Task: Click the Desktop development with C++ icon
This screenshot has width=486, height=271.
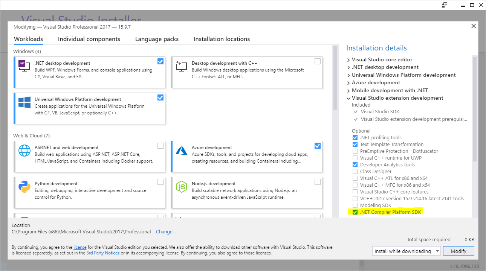Action: (x=182, y=66)
